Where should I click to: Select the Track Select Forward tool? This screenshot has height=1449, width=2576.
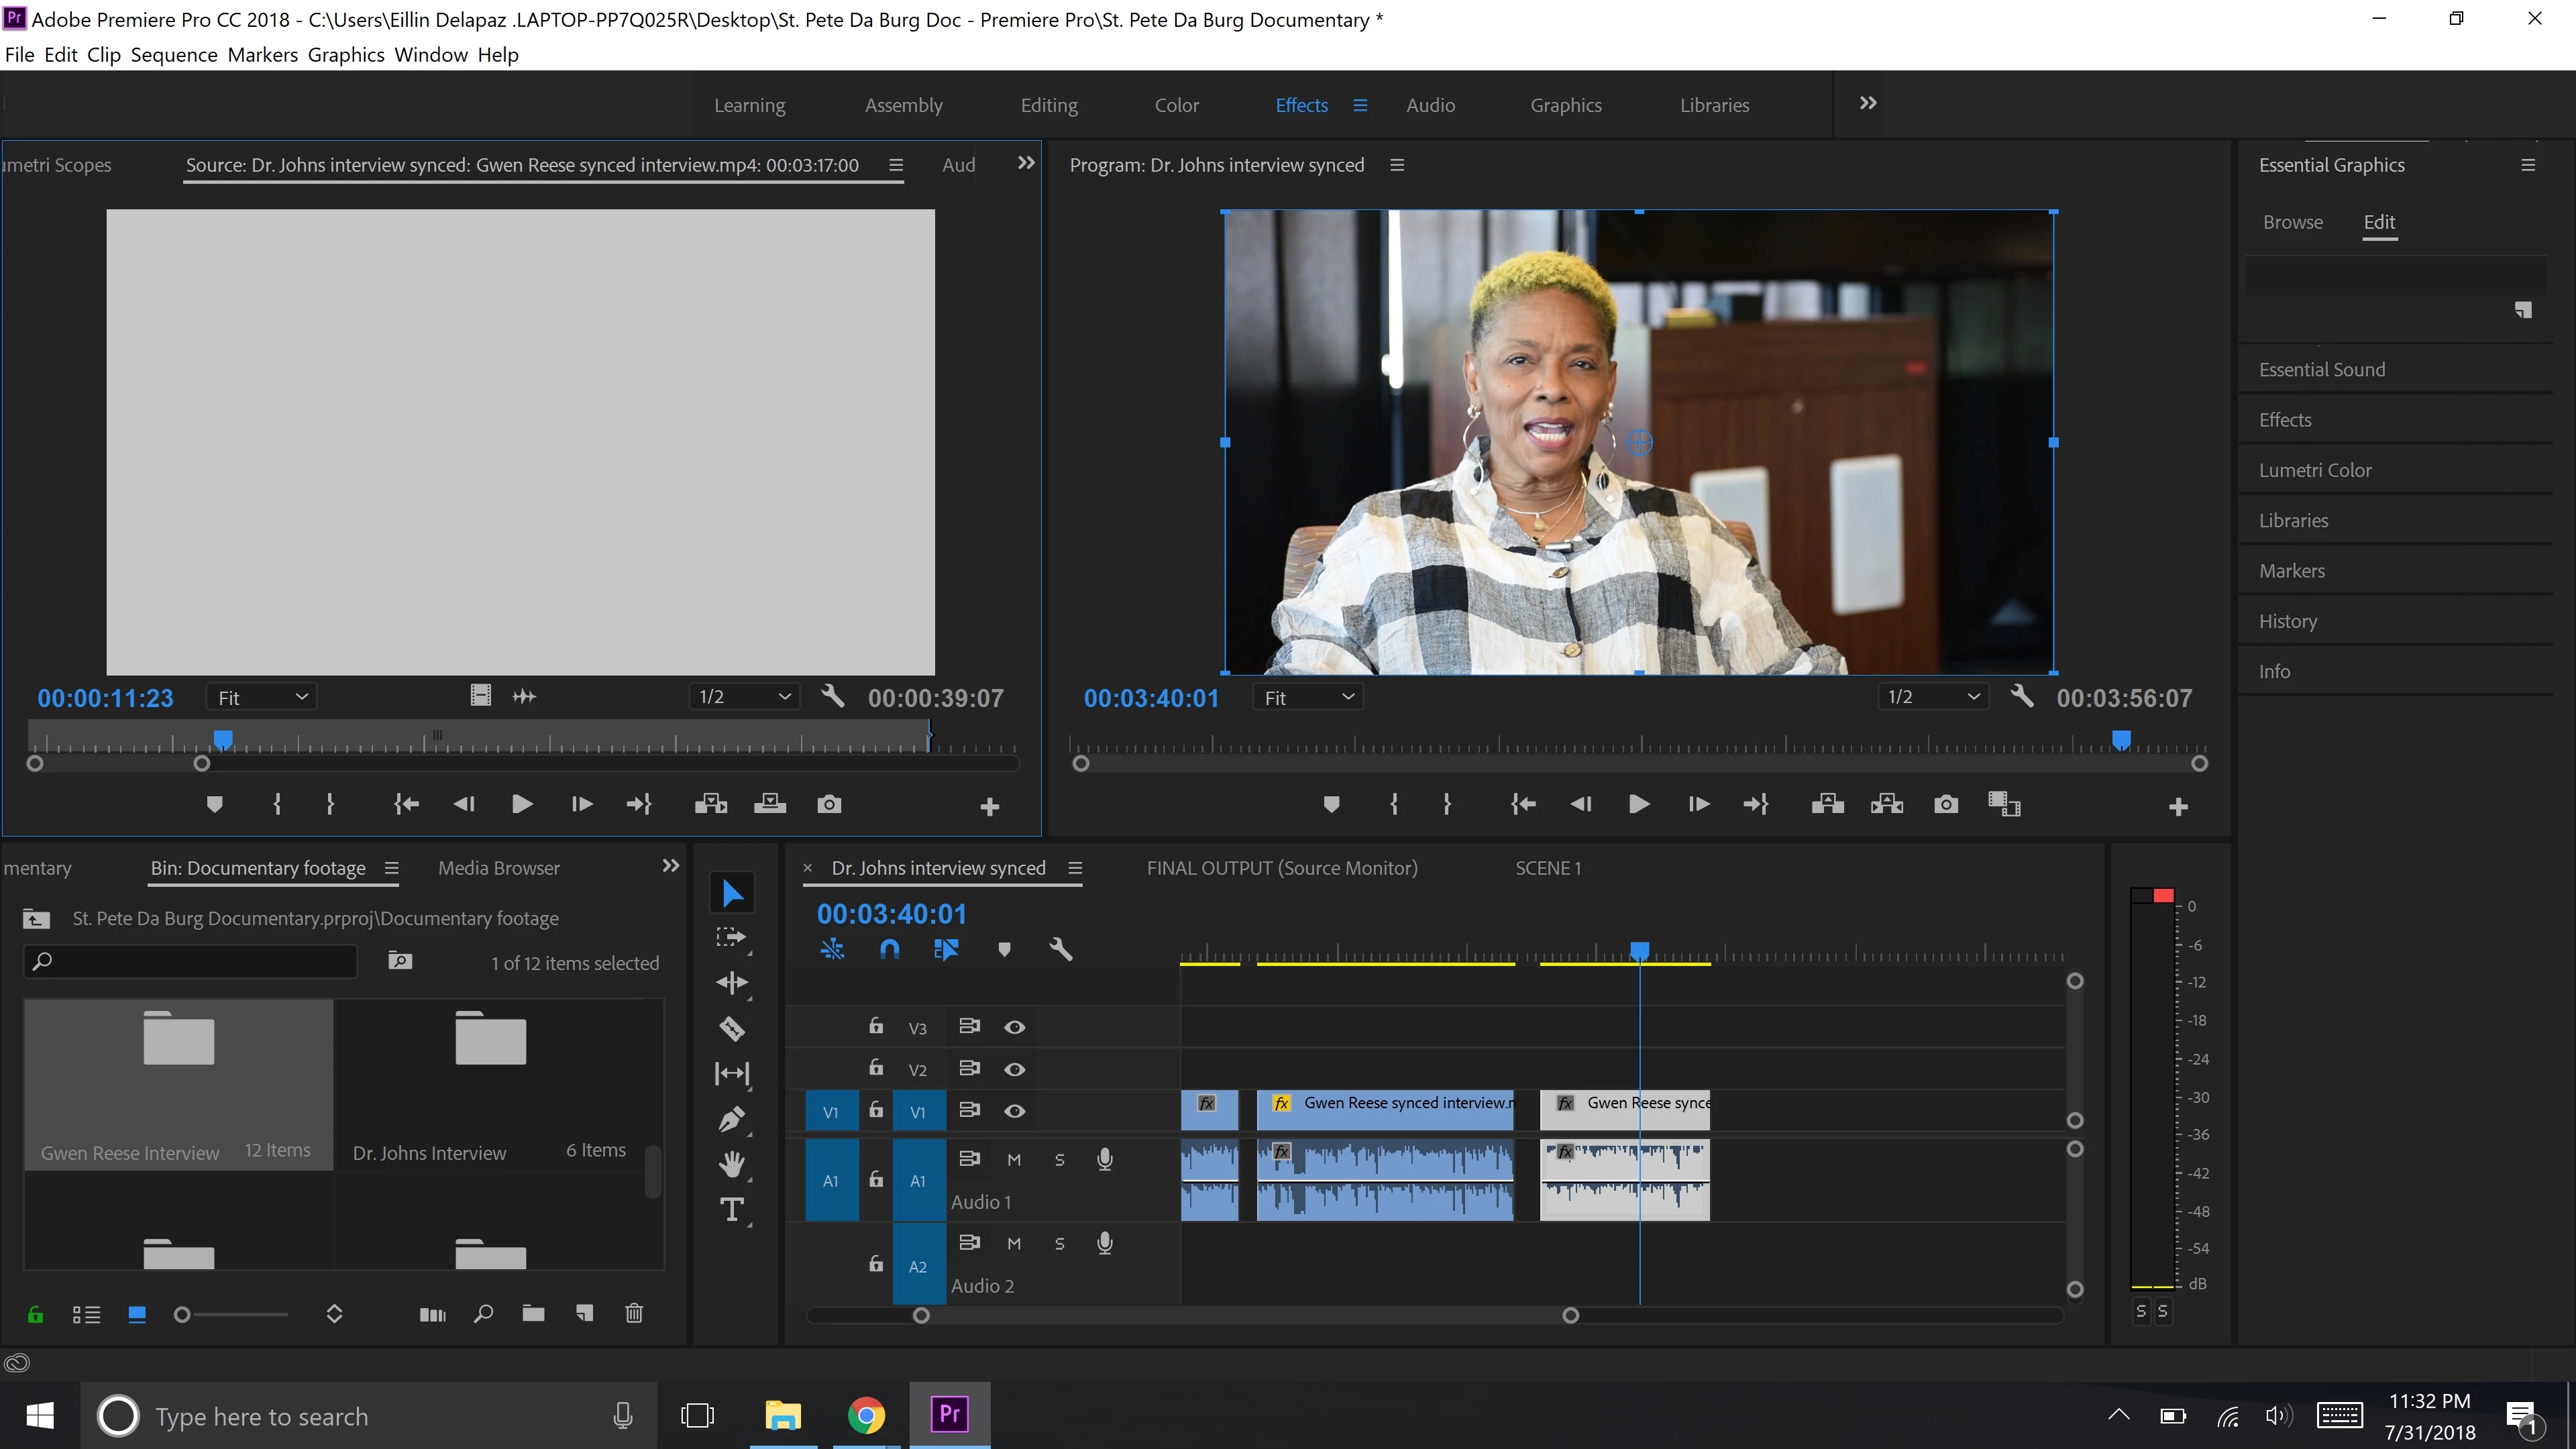tap(732, 937)
